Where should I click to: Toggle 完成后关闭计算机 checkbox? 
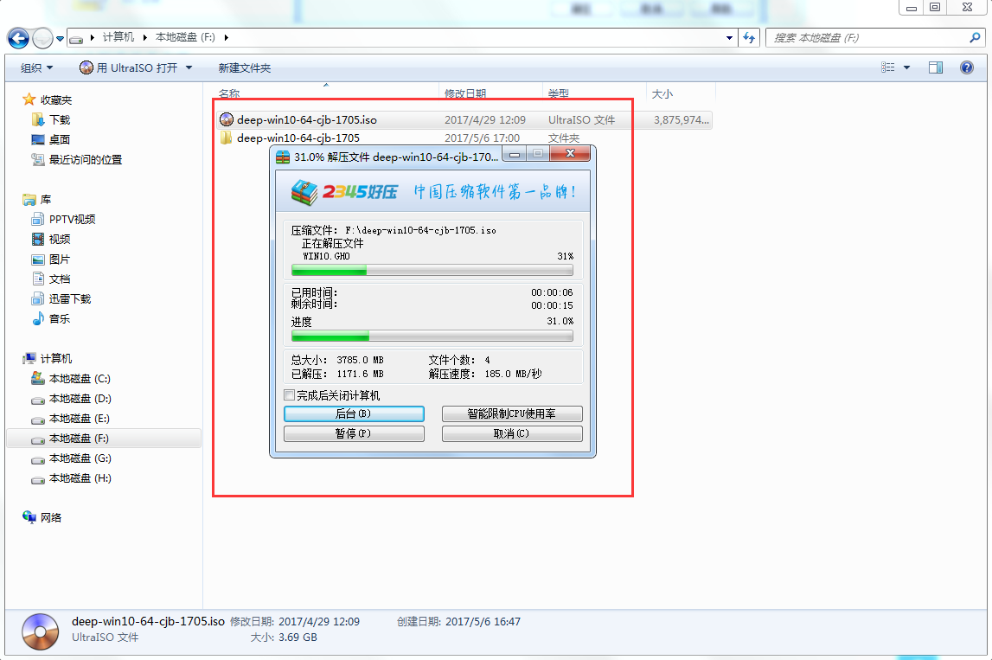pyautogui.click(x=290, y=394)
